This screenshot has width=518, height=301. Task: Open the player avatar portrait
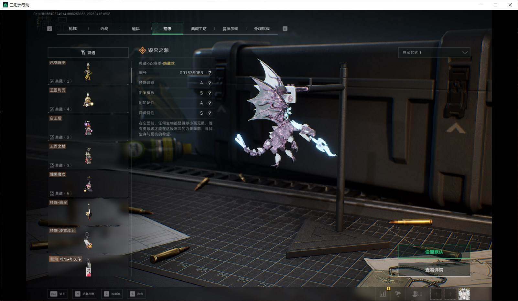(464, 294)
